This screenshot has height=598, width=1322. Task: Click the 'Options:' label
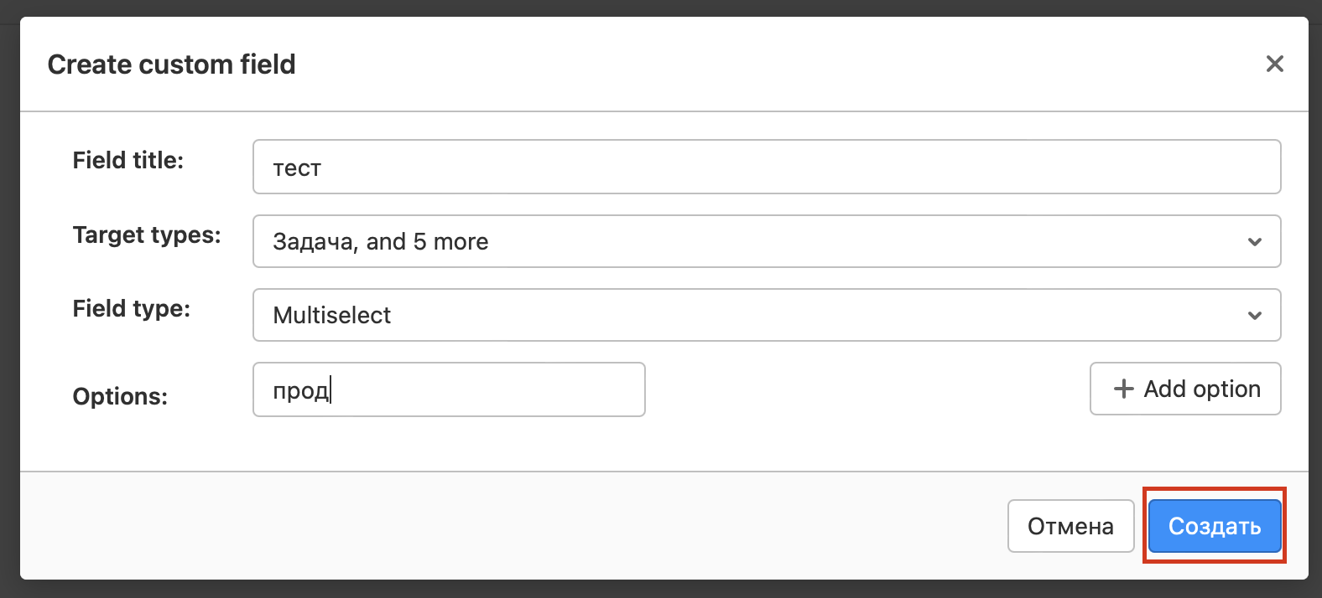120,396
